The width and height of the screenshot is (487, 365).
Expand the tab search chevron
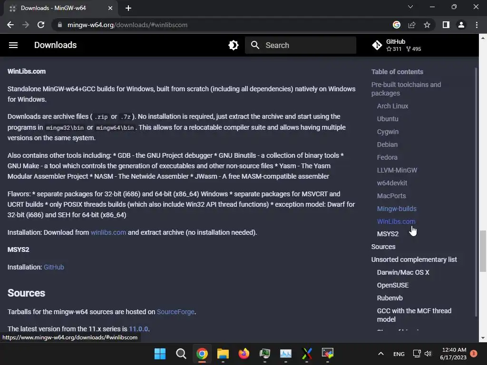(410, 7)
